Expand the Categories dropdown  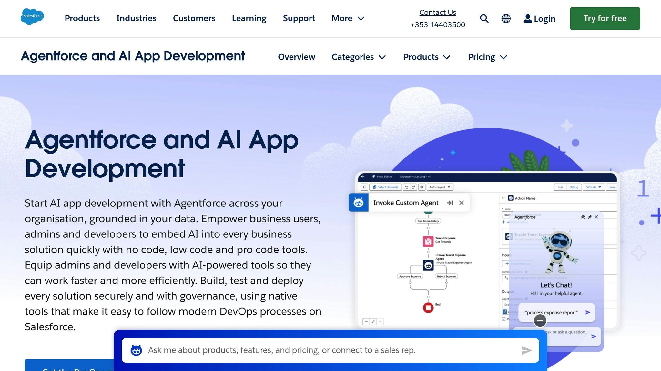[x=359, y=57]
